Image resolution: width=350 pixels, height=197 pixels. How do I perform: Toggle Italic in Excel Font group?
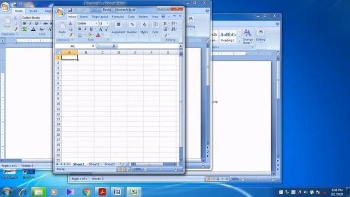point(85,29)
